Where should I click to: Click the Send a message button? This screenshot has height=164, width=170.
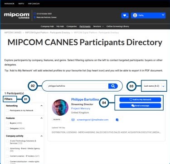tap(140, 106)
